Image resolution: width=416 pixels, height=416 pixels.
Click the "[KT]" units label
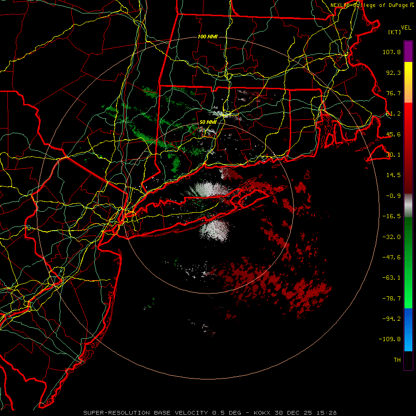point(395,32)
